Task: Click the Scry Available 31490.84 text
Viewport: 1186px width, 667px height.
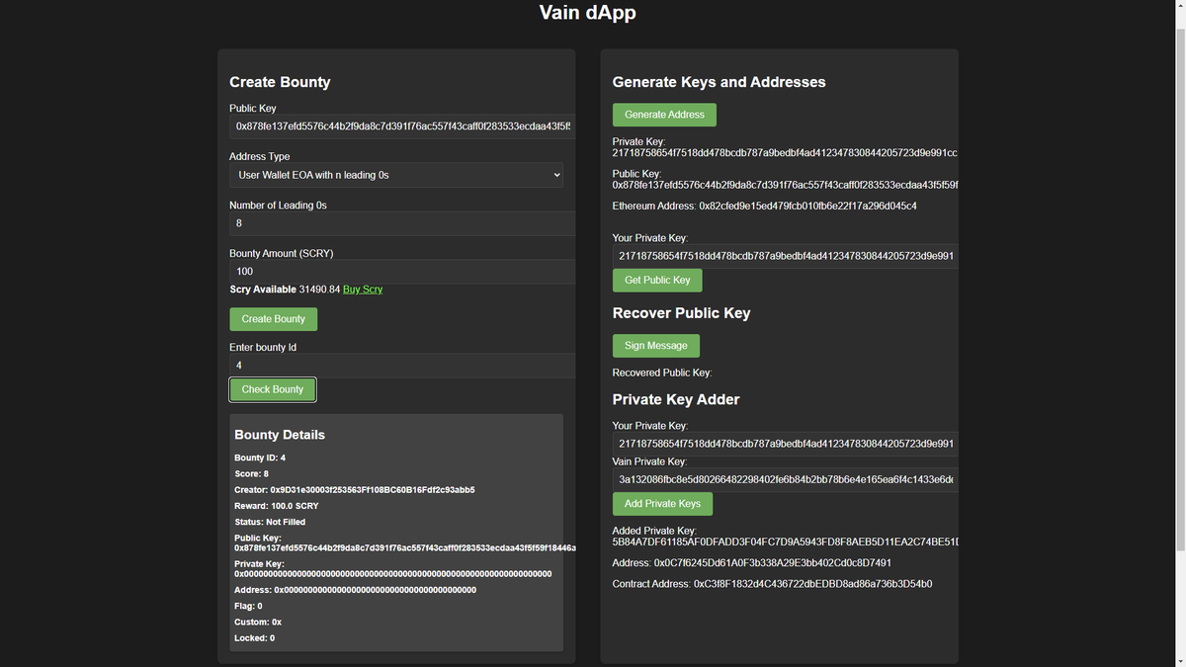Action: 285,290
